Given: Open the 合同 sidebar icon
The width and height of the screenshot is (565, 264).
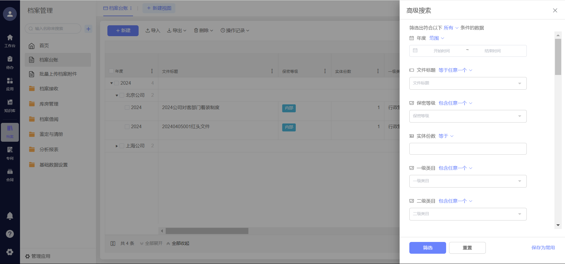Looking at the screenshot, I should point(10,175).
